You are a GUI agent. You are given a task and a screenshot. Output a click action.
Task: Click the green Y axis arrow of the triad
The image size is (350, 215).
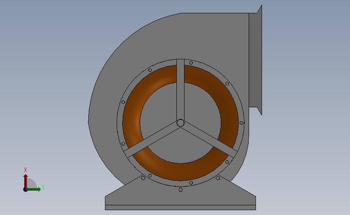click(34, 189)
